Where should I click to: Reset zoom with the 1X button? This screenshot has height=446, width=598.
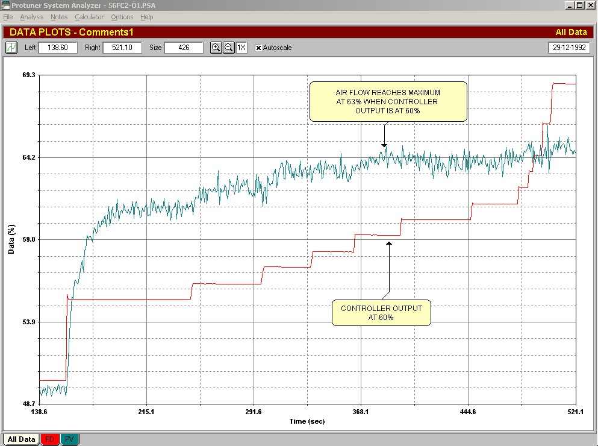[241, 48]
